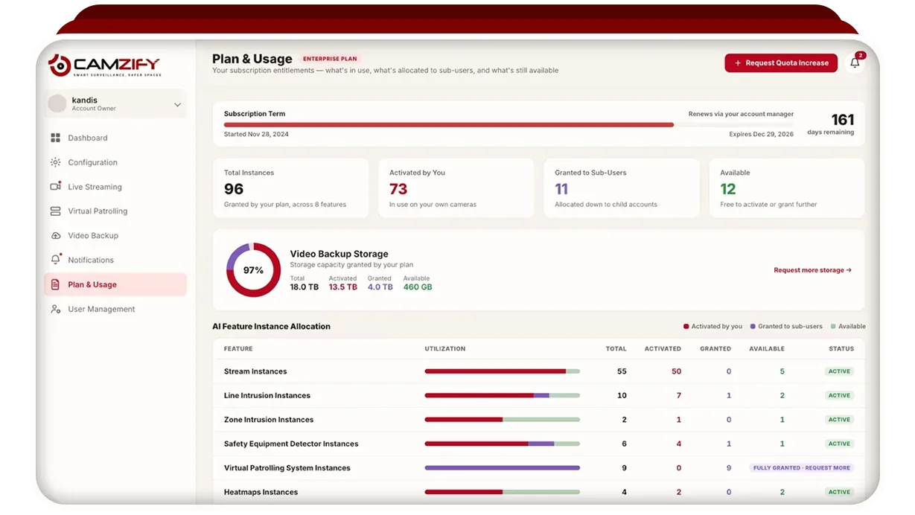This screenshot has width=915, height=515.
Task: Click the Dashboard grid icon
Action: [x=55, y=138]
